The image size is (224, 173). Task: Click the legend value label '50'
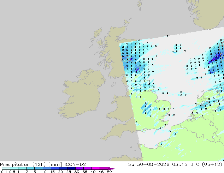(109, 172)
